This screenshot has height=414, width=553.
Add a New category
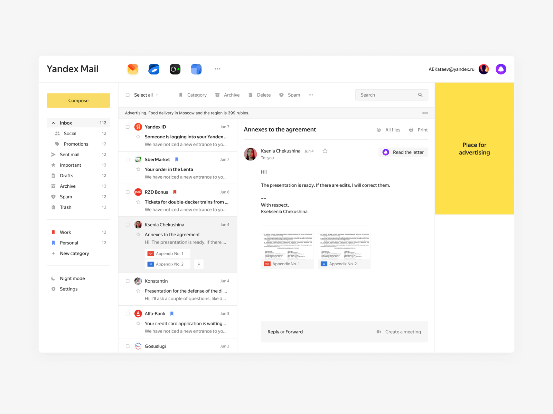click(x=74, y=253)
